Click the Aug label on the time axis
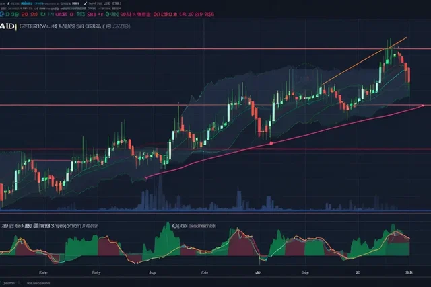 click(x=152, y=272)
